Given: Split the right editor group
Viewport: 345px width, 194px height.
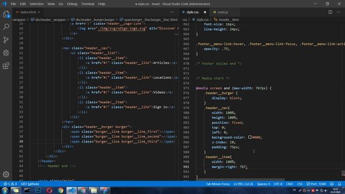Looking at the screenshot, I should 330,12.
